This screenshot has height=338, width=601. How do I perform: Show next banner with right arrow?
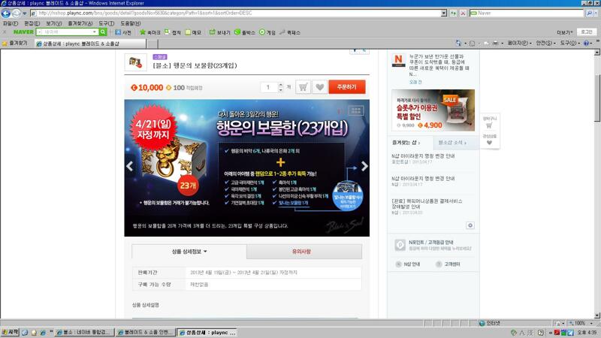(x=364, y=166)
